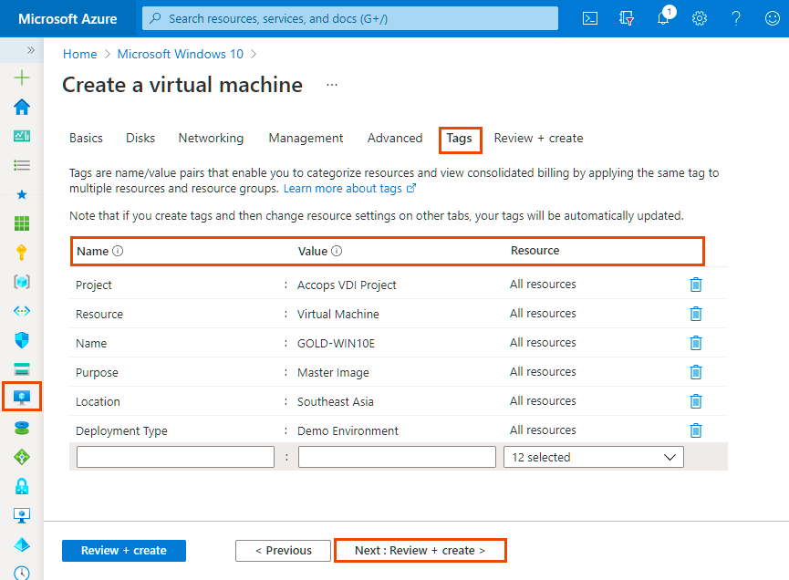Image resolution: width=789 pixels, height=580 pixels.
Task: Open the teal storage bars icon in sidebar
Action: 22,369
